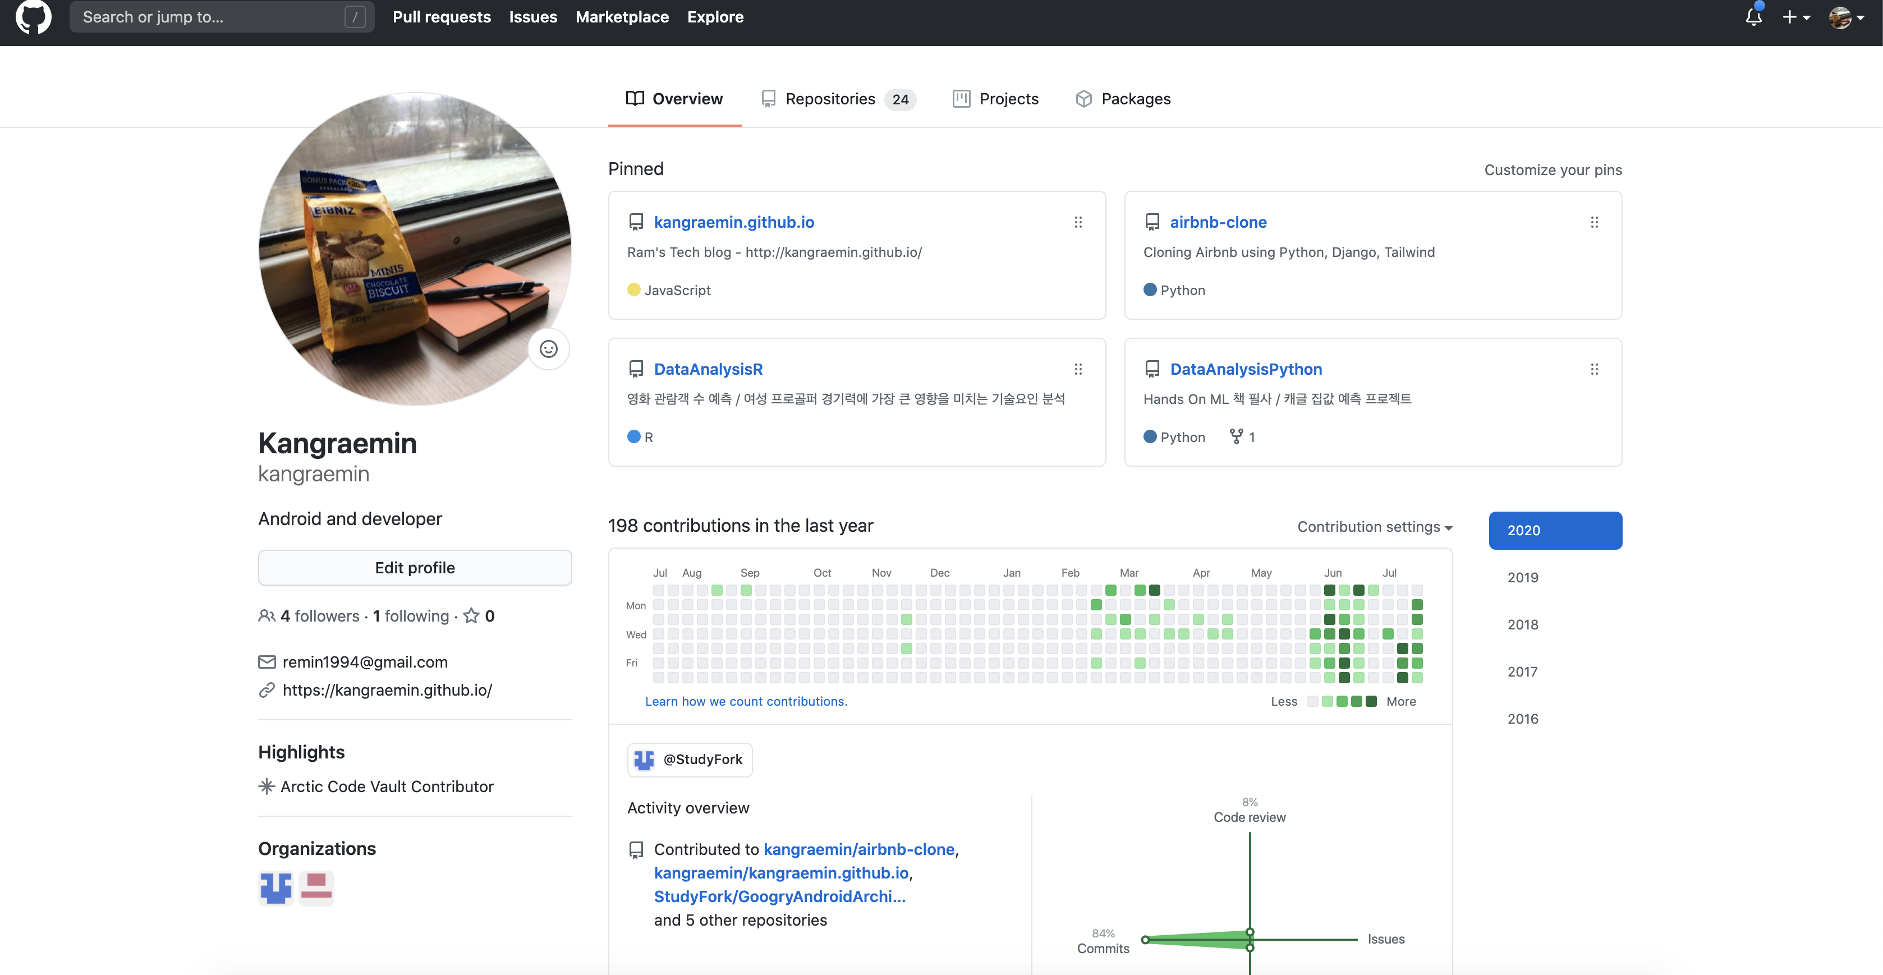Open the blue StudyFork organization avatar
The image size is (1883, 975).
(x=275, y=888)
